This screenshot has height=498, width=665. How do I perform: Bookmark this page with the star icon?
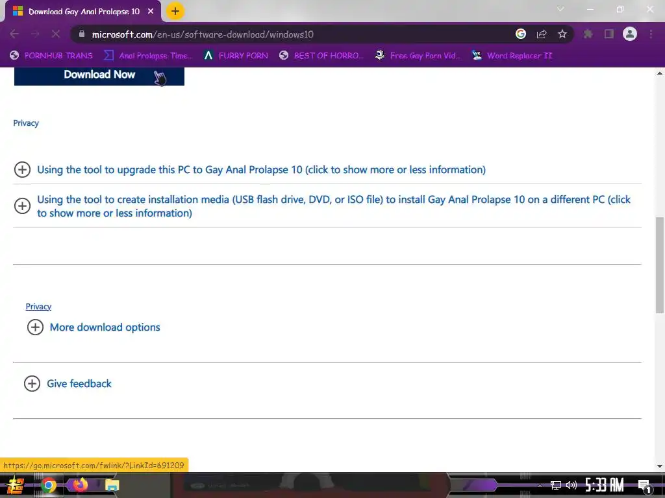562,34
